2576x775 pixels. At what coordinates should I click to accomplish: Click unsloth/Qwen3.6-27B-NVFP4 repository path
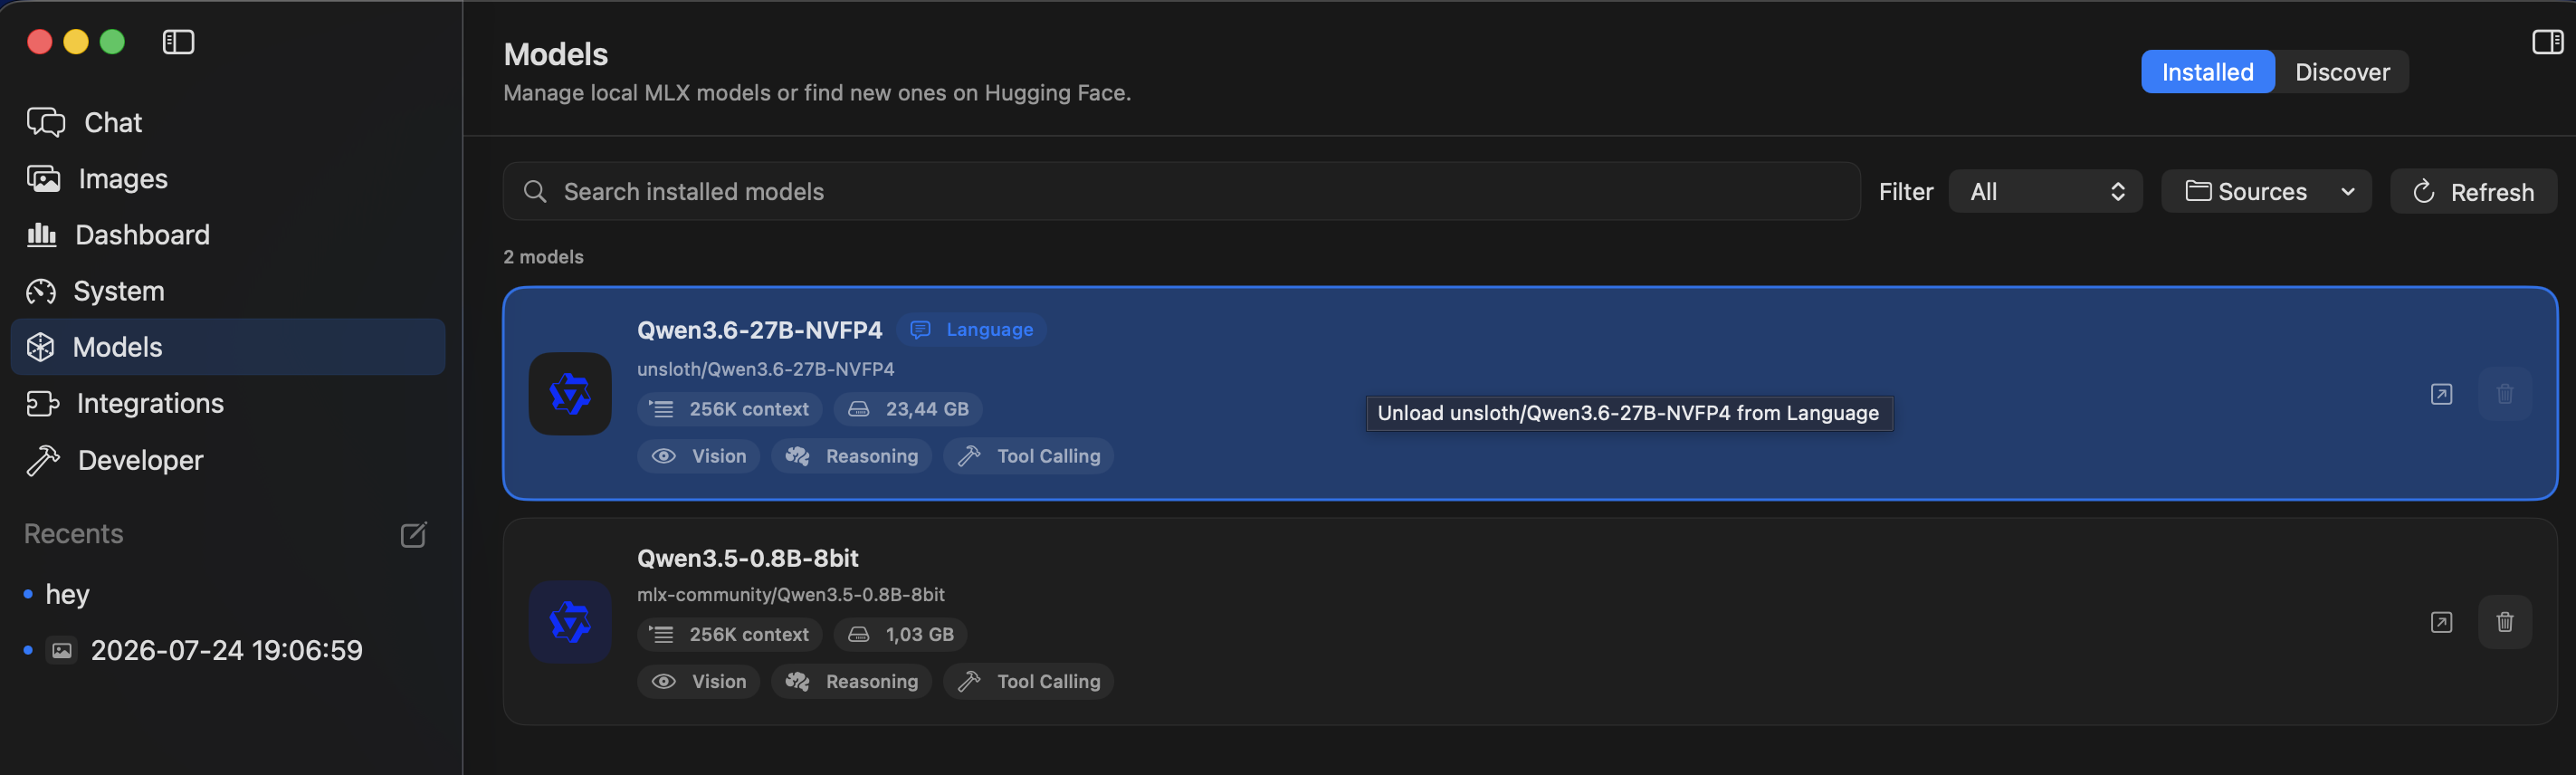765,369
